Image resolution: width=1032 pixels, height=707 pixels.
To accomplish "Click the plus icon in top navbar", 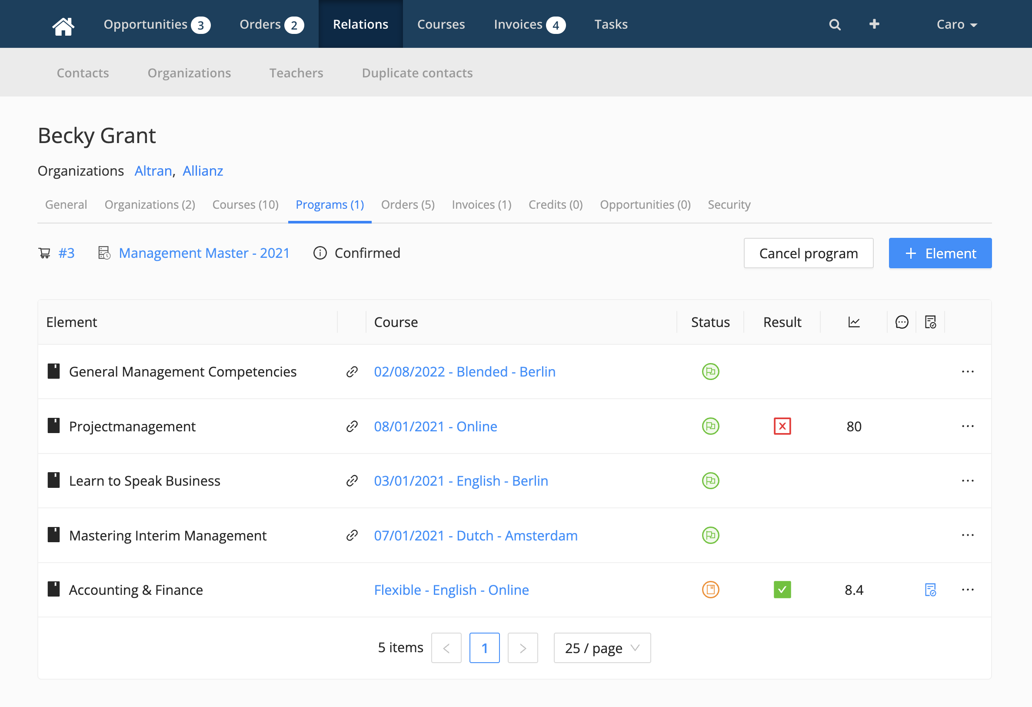I will tap(874, 24).
